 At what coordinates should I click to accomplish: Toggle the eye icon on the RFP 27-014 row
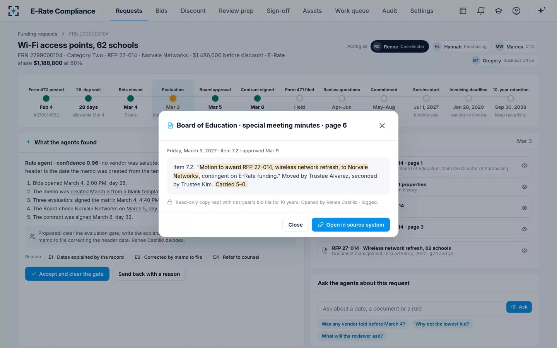[525, 251]
